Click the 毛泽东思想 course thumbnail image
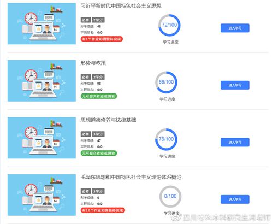Image resolution: width=273 pixels, height=224 pixels. click(x=41, y=195)
